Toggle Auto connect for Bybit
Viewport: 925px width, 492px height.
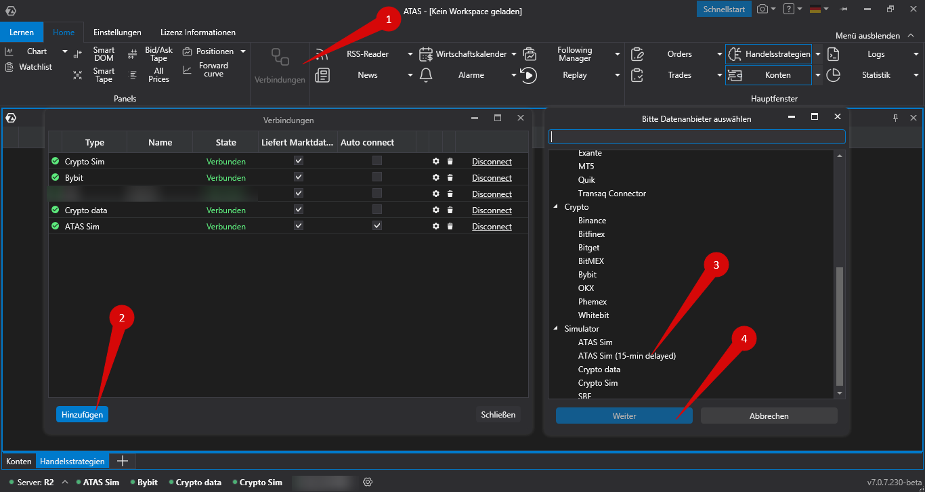tap(377, 177)
